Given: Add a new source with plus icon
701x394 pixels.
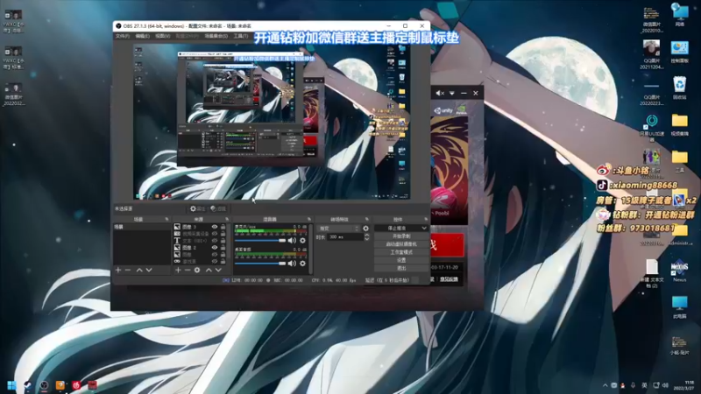Looking at the screenshot, I should tap(178, 271).
